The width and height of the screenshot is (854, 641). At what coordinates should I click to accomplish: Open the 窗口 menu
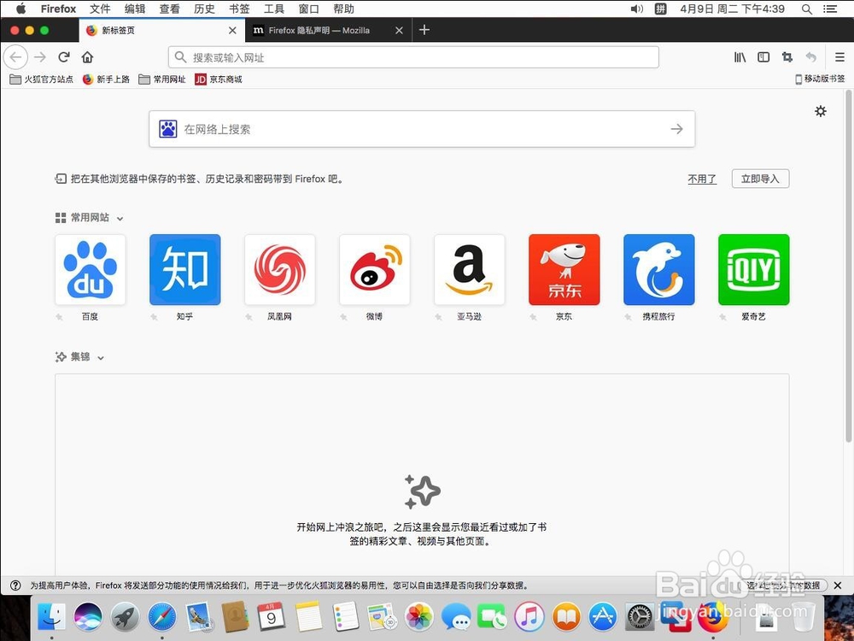[x=309, y=9]
